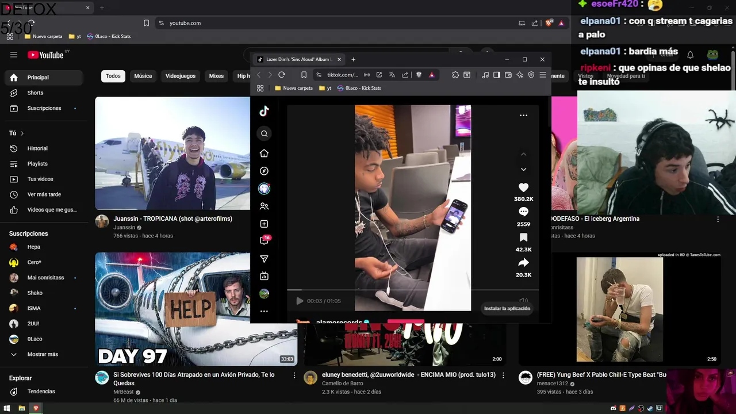The height and width of the screenshot is (414, 736).
Task: Bookmark the TikTok page in address bar
Action: pyautogui.click(x=304, y=75)
